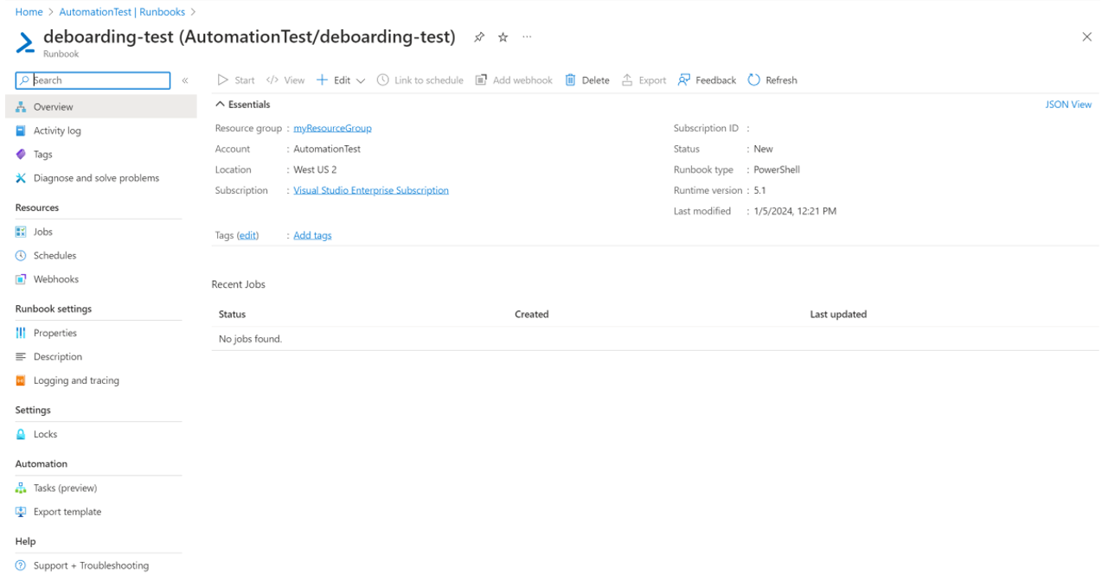Open the Edit dropdown arrow
Screen dimensions: 1108x574
pos(361,80)
